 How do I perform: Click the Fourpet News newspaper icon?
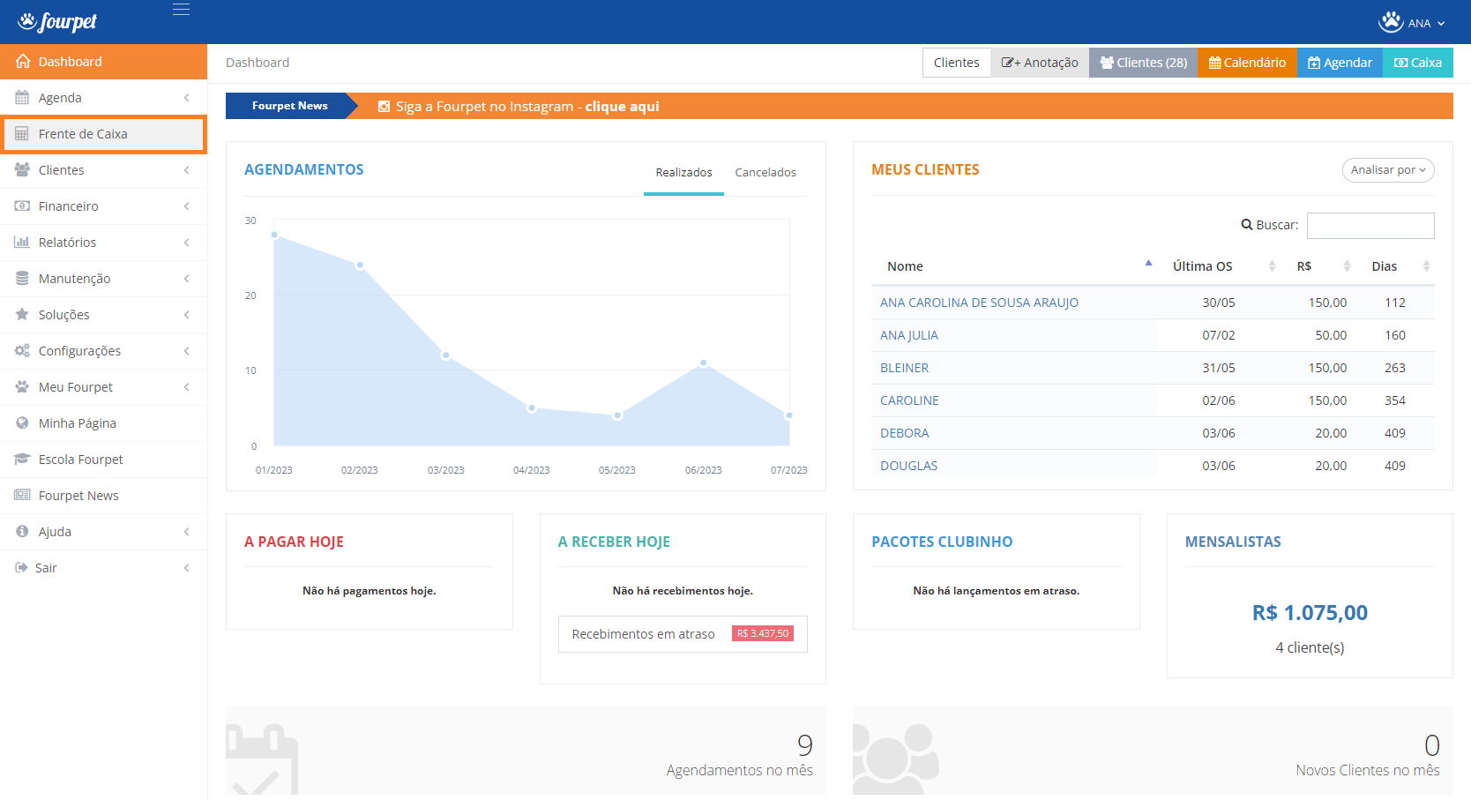tap(22, 496)
